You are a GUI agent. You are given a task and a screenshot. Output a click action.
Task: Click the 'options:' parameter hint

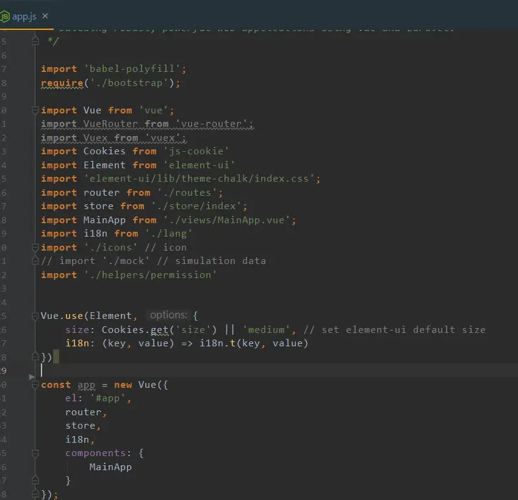click(x=168, y=315)
